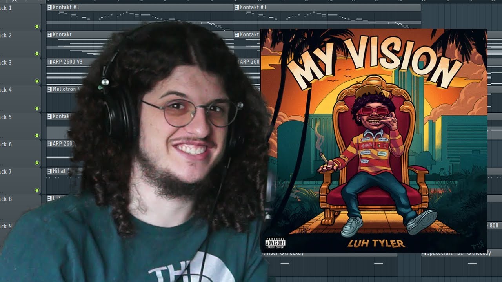The height and width of the screenshot is (282, 502).
Task: Select the Track 1 header label
Action: tap(6, 8)
